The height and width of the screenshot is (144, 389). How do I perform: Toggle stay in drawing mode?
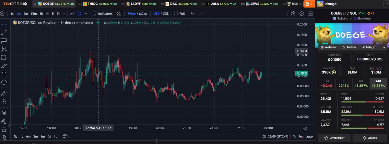coord(4,121)
